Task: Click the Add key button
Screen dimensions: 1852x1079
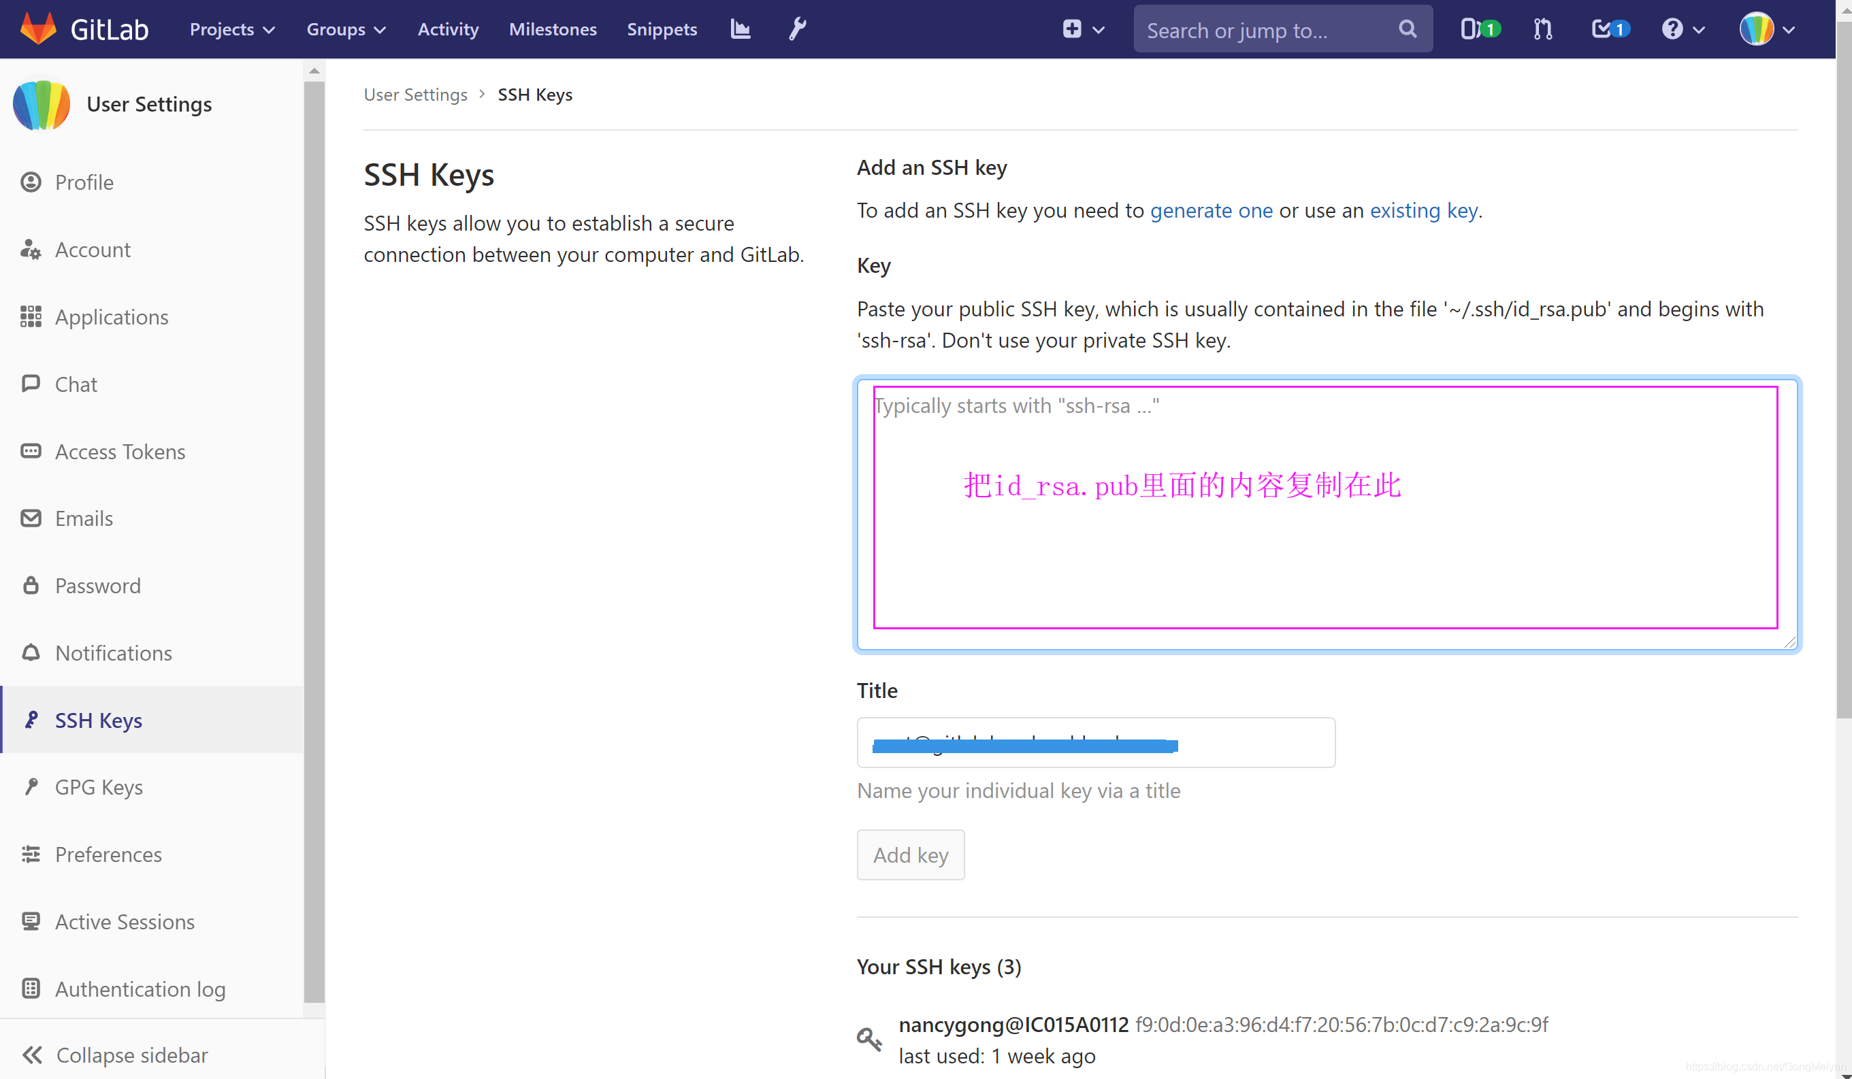Action: click(x=910, y=853)
